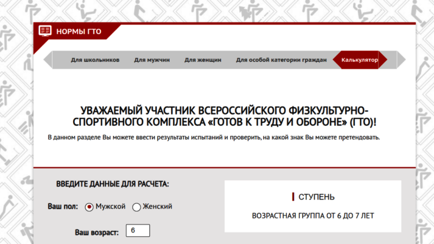Select Для особой категории граждан tab
Image resolution: width=434 pixels, height=244 pixels.
click(x=281, y=60)
